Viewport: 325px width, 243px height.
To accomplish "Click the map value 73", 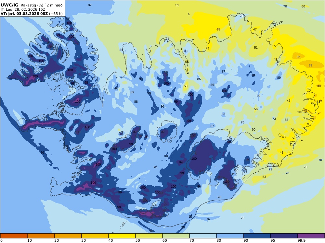I will click(274, 119).
